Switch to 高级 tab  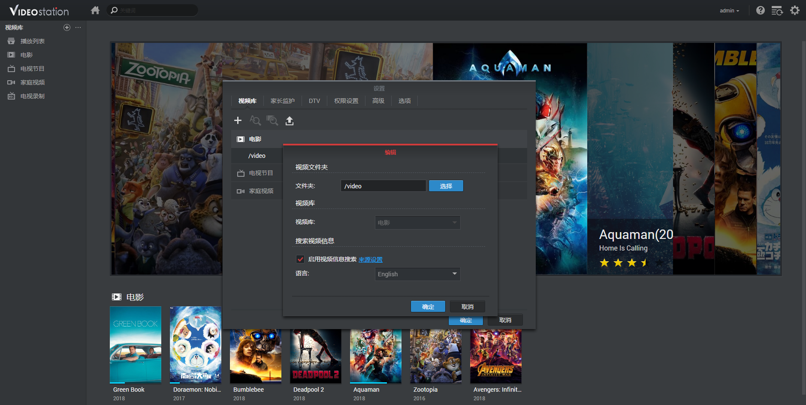click(x=378, y=101)
